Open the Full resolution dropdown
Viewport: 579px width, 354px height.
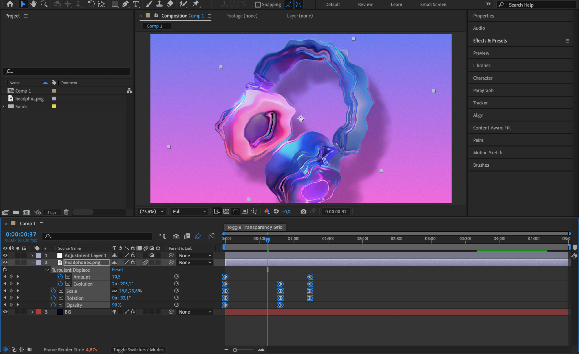pos(189,211)
